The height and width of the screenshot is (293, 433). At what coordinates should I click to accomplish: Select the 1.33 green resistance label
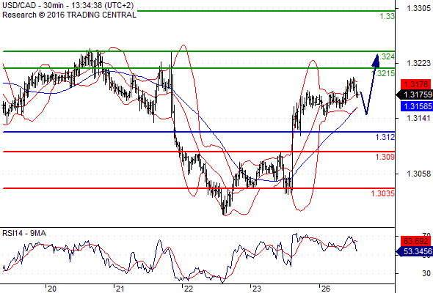click(387, 16)
